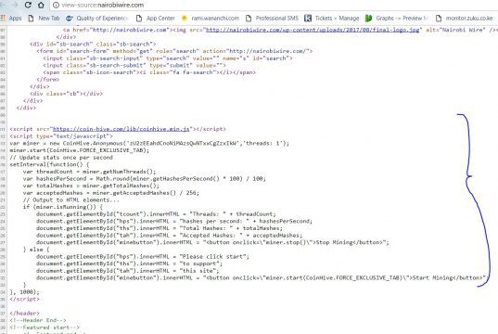
Task: Click the site info icon in address bar
Action: (56, 5)
